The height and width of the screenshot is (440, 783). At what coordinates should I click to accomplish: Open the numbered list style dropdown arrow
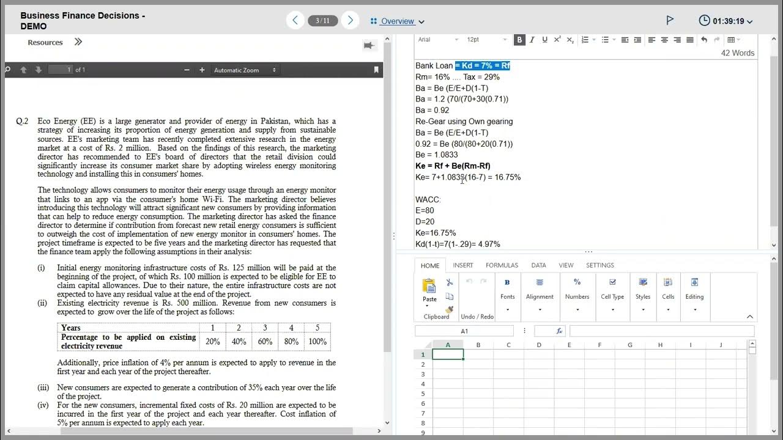coord(594,40)
